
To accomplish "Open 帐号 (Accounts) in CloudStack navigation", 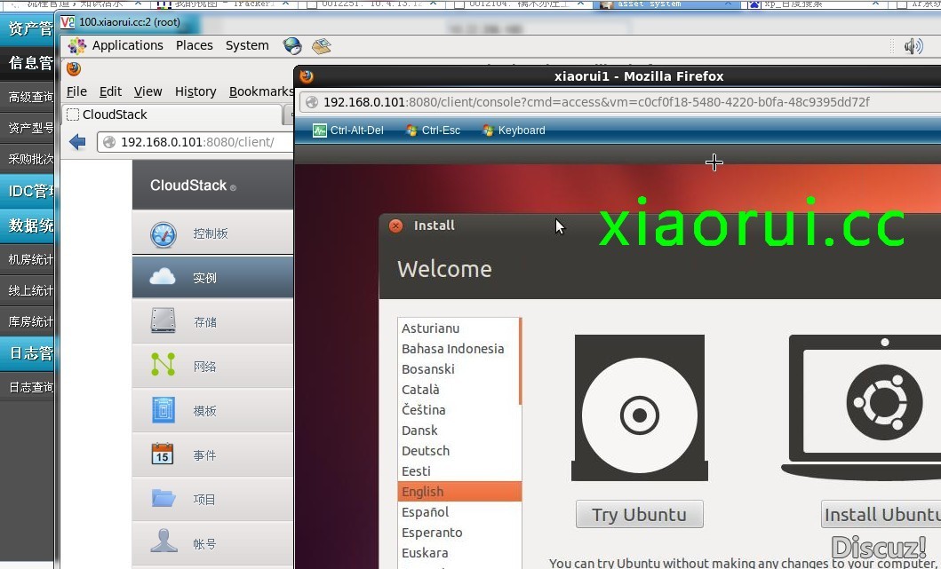I will point(213,544).
